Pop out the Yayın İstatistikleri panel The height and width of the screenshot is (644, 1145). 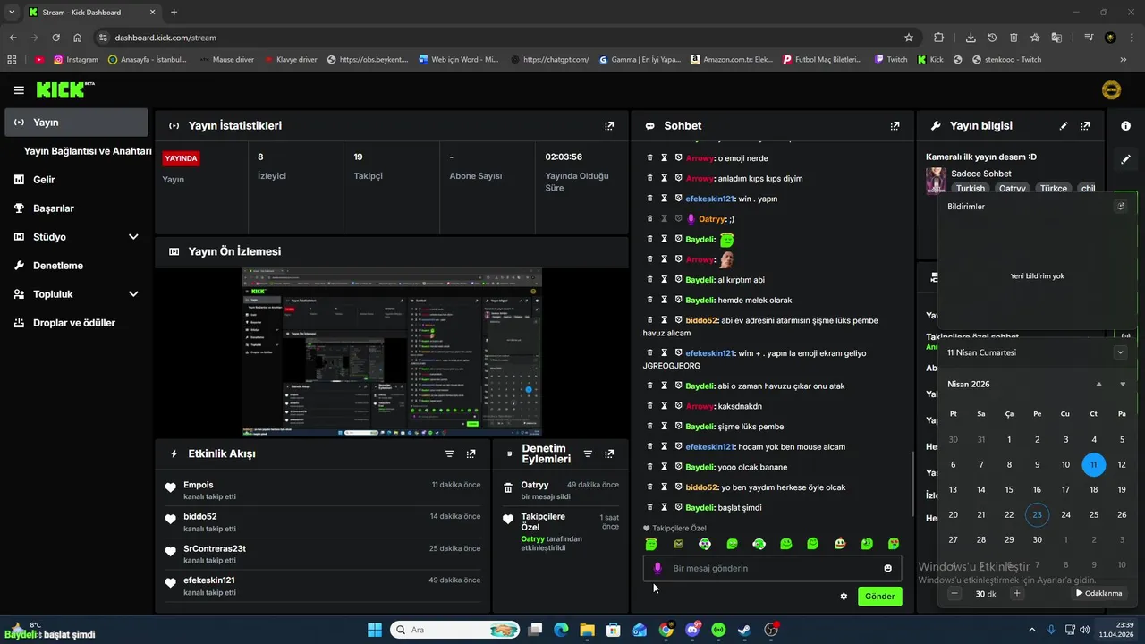[x=609, y=126]
